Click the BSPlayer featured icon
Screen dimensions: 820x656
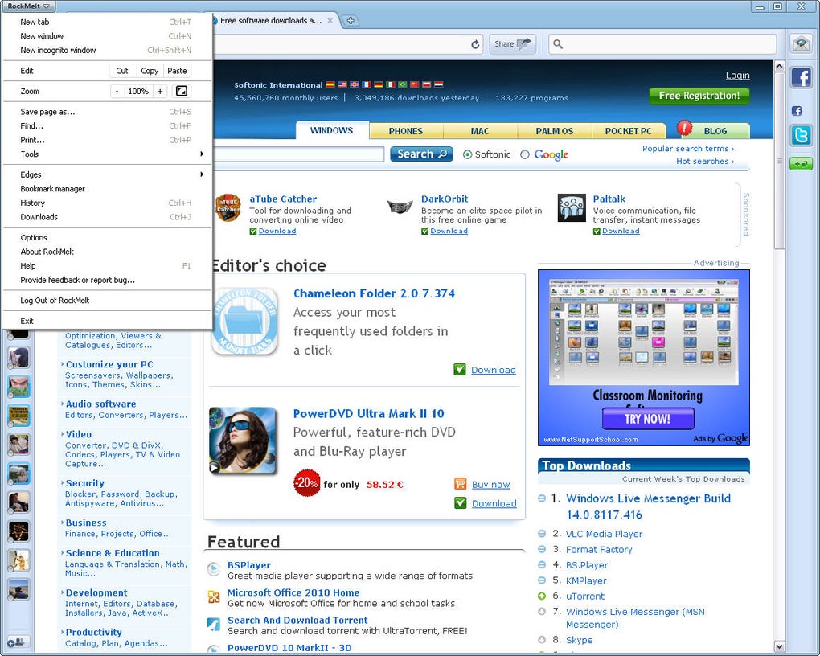click(x=213, y=568)
